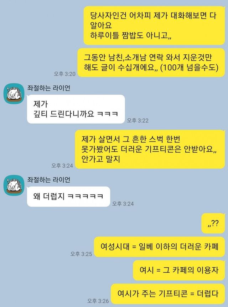Tap the 오후 3:26 timestamp
Image resolution: width=228 pixels, height=307 pixels.
click(98, 301)
